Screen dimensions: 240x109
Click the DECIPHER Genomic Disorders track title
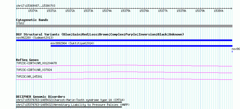click(x=40, y=97)
